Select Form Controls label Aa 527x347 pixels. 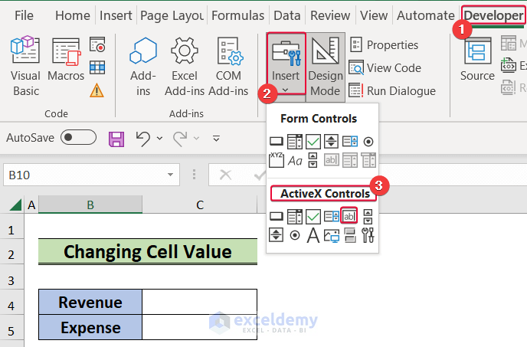(x=295, y=161)
